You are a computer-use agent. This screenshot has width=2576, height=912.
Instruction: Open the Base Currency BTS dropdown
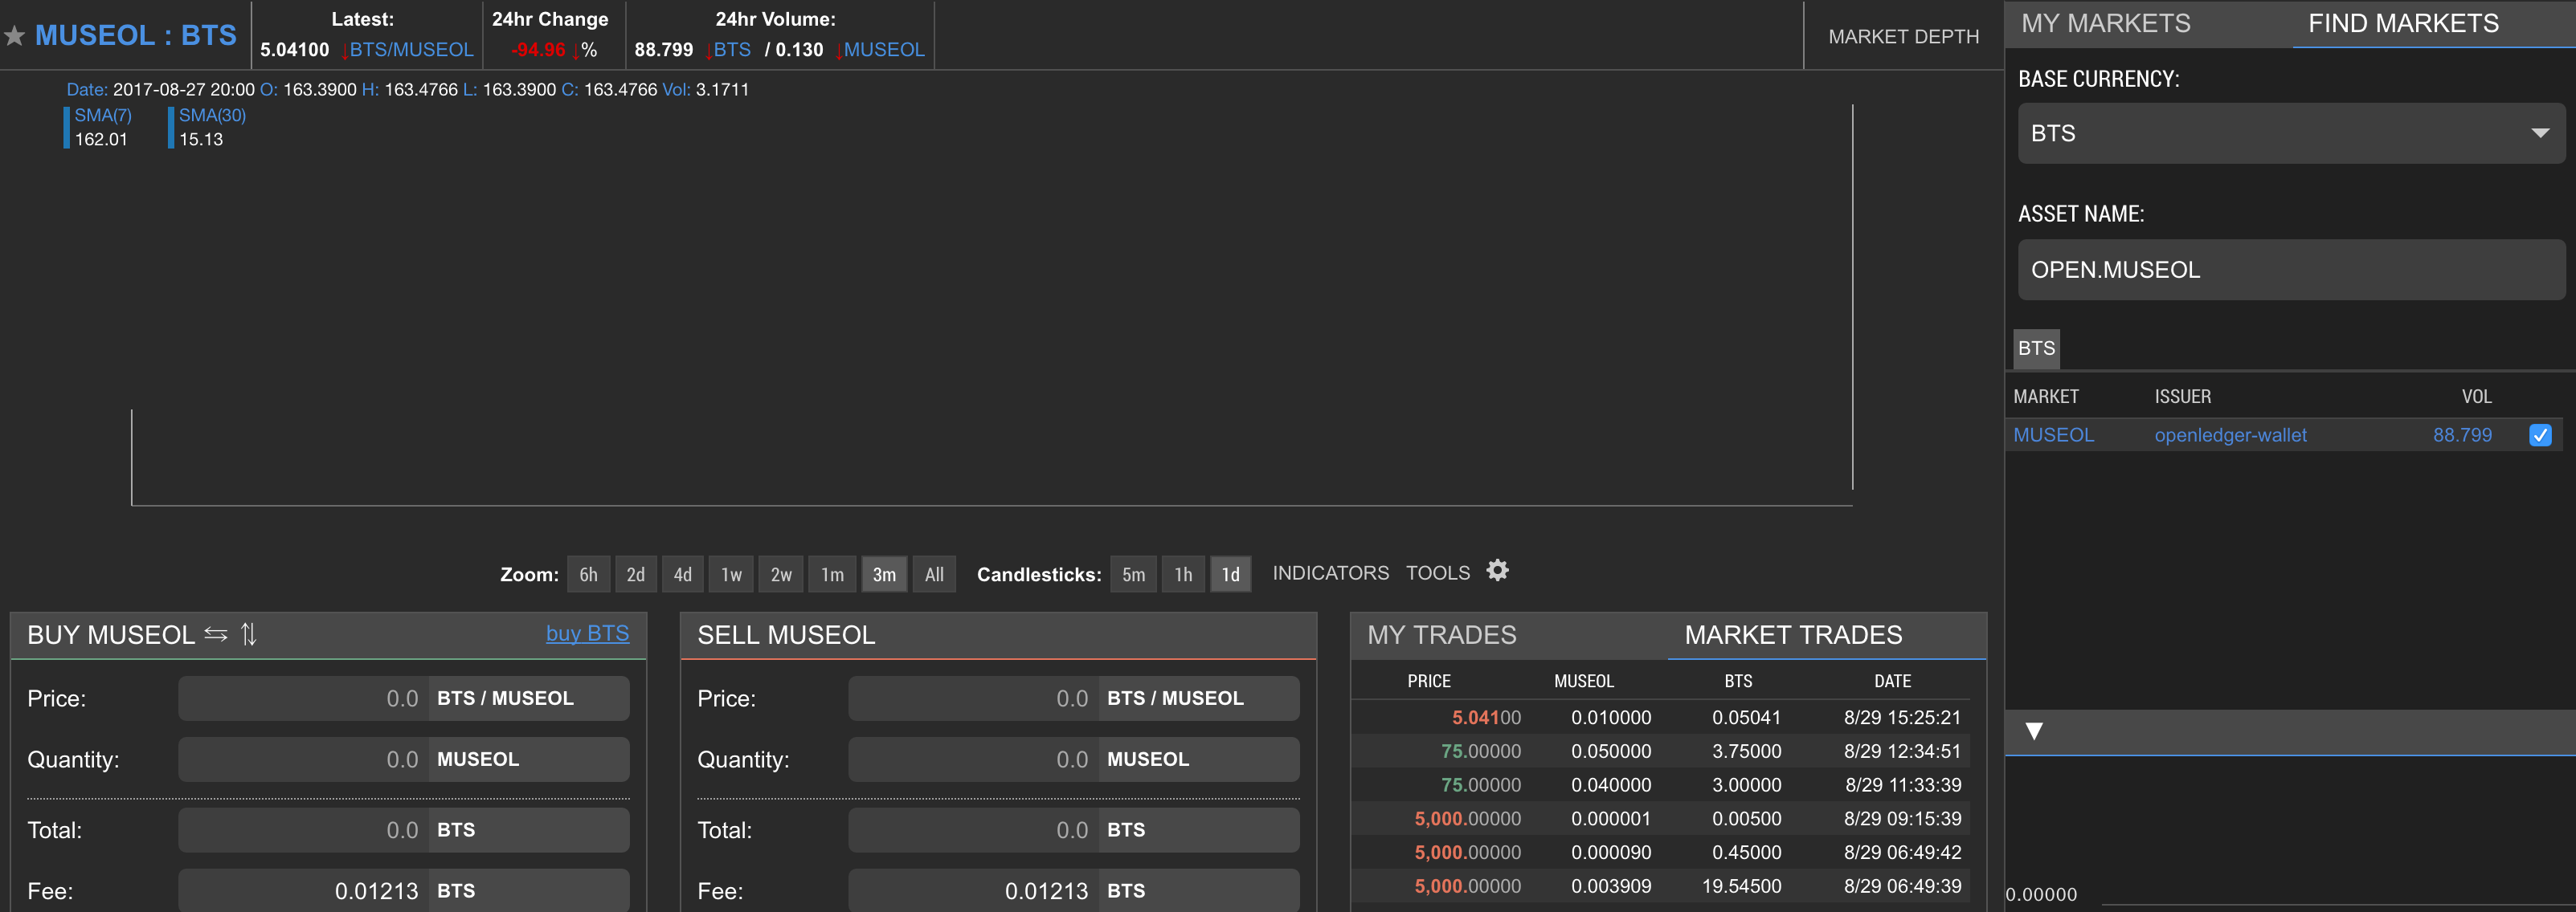tap(2291, 132)
